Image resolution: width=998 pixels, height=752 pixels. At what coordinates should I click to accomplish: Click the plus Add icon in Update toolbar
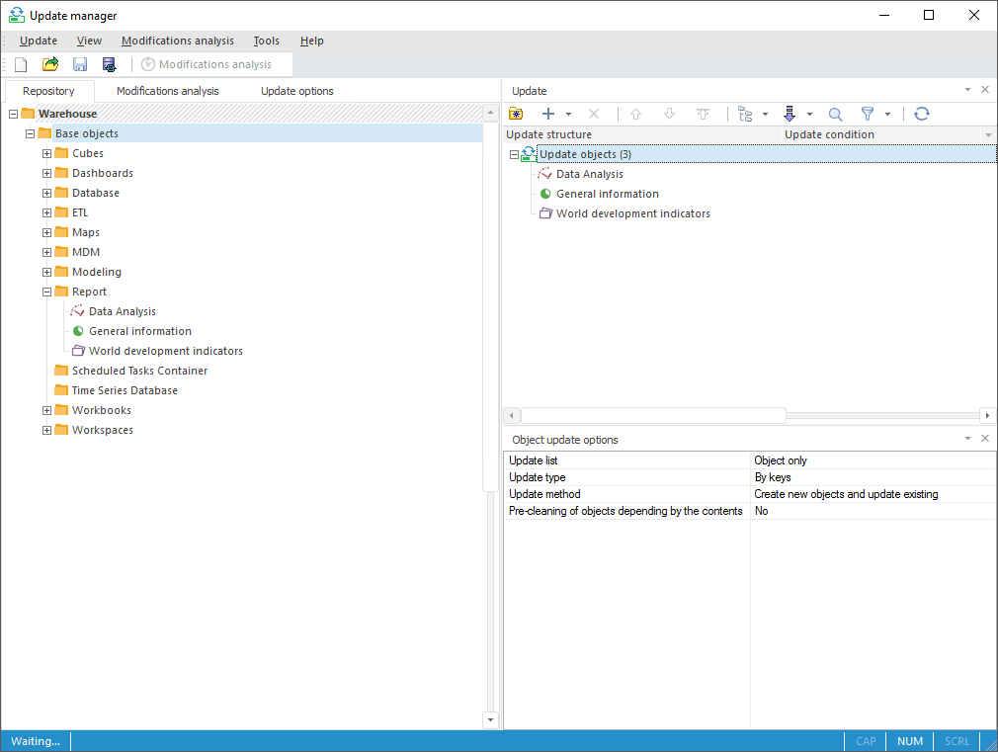click(548, 114)
